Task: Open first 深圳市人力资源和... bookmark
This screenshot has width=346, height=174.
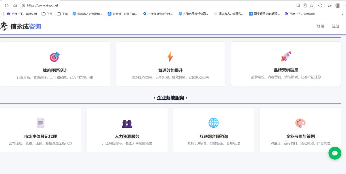Action: point(87,14)
